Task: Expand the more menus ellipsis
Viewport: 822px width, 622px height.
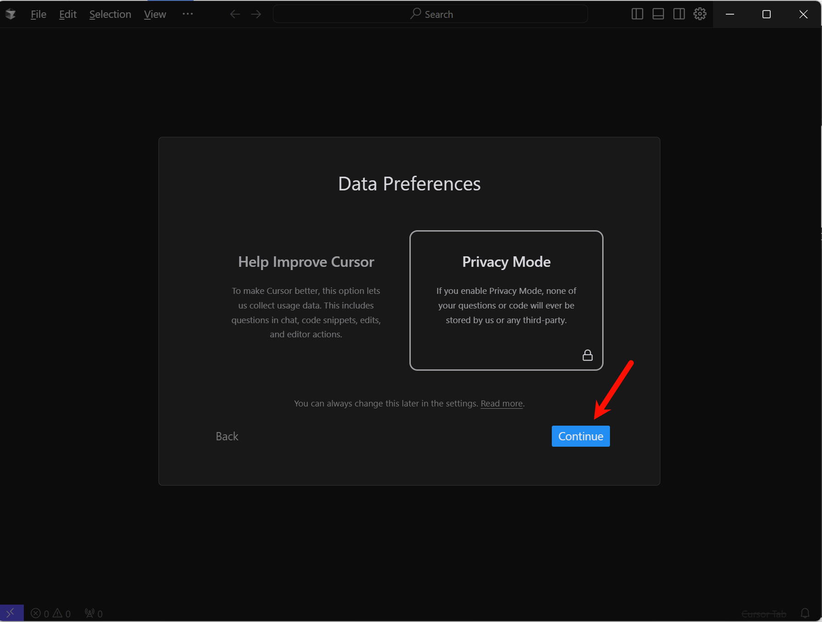Action: coord(188,14)
